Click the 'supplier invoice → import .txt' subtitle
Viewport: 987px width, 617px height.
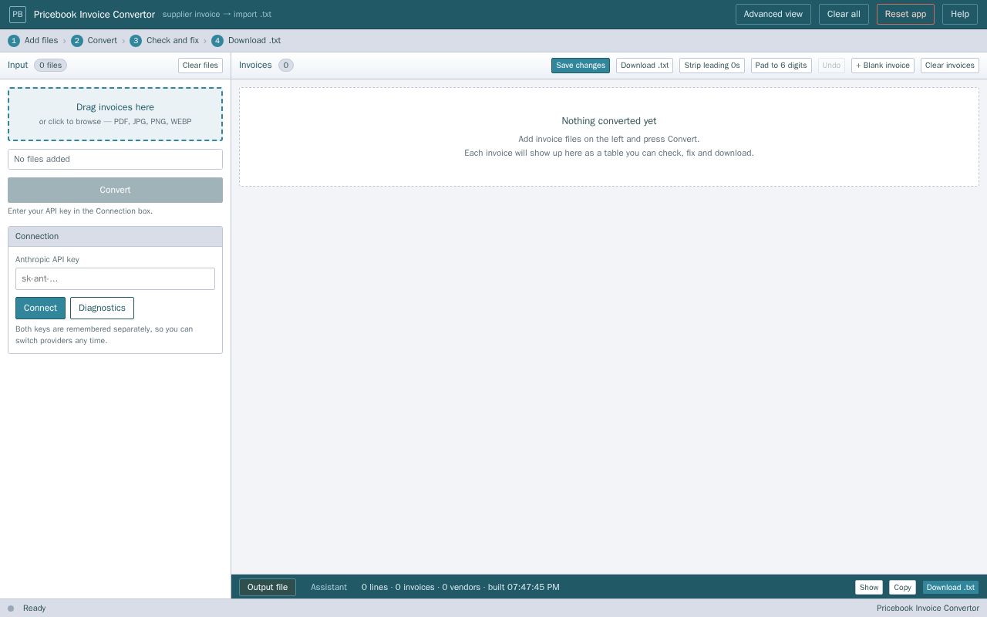[x=217, y=15]
